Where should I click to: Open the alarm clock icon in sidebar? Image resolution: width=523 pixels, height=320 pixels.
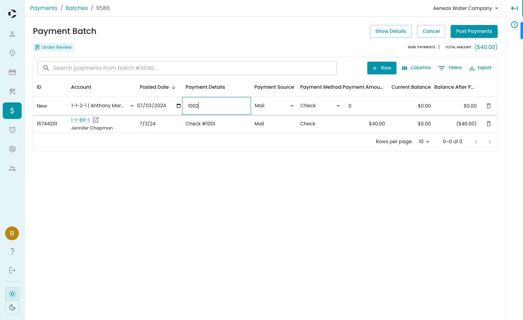click(x=12, y=130)
